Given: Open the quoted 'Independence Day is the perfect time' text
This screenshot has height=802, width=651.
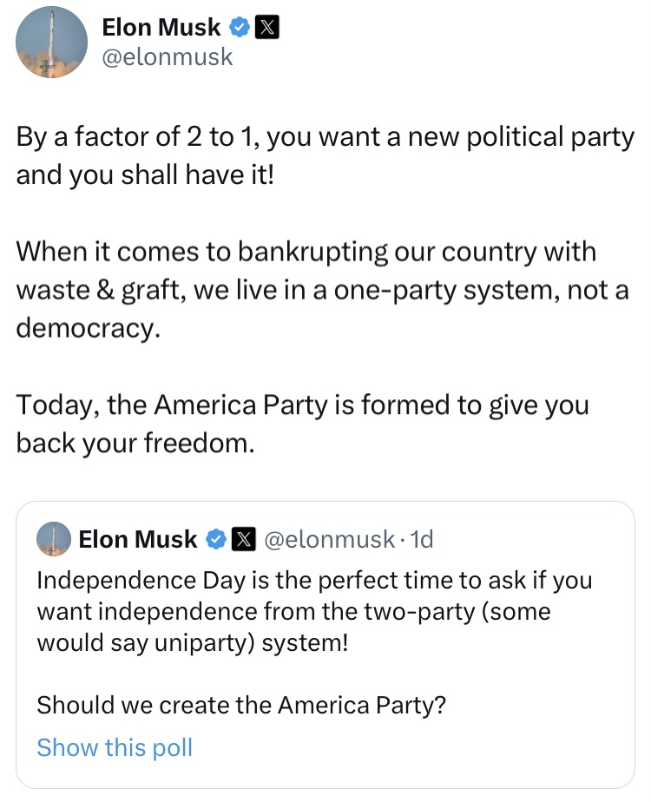Looking at the screenshot, I should coord(313,581).
